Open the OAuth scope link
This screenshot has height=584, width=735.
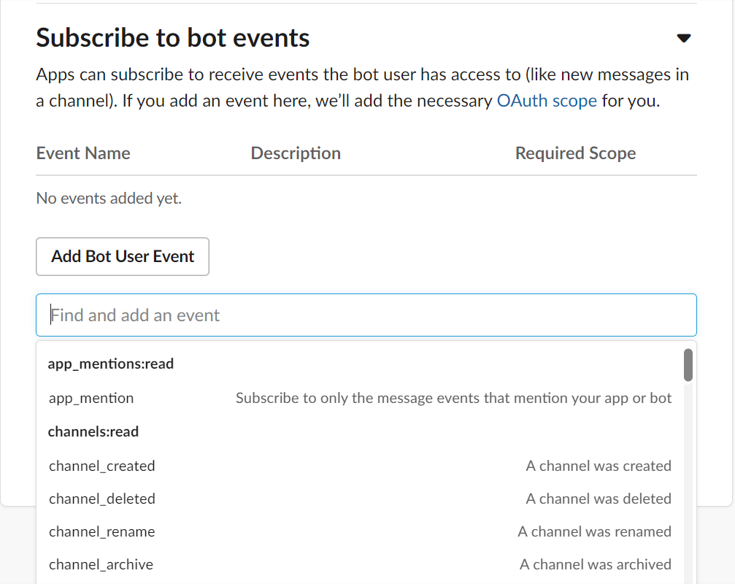coord(547,101)
